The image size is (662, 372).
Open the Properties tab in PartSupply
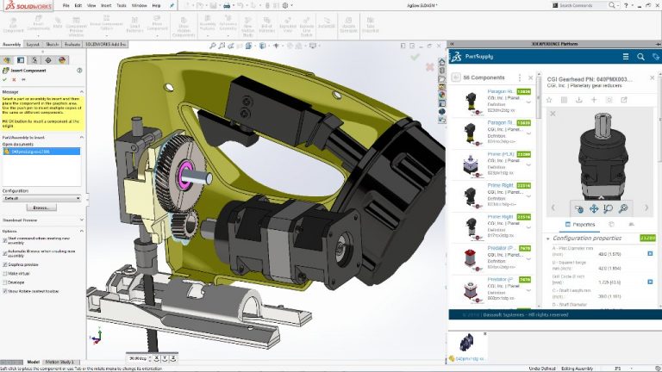click(x=581, y=224)
